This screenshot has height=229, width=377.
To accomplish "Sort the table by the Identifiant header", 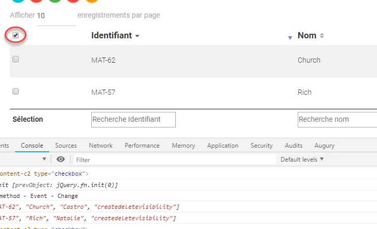I will 111,36.
